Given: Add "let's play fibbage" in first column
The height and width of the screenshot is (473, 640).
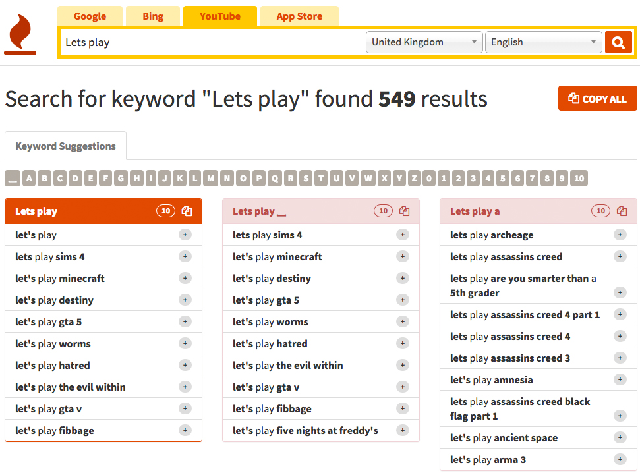Looking at the screenshot, I should coord(185,430).
